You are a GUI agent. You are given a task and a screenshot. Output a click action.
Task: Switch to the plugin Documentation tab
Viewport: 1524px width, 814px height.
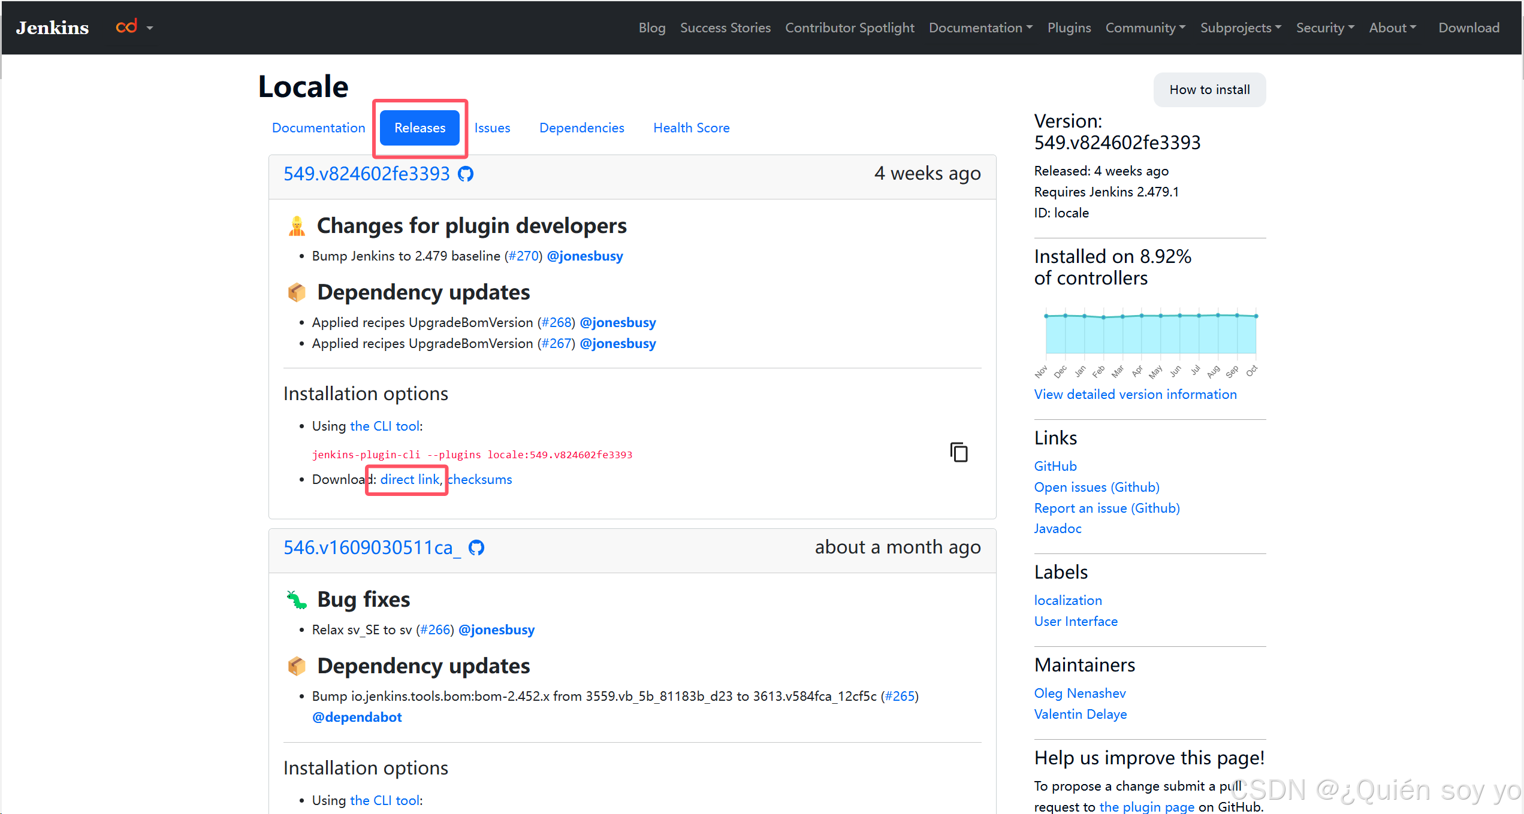[x=318, y=128]
